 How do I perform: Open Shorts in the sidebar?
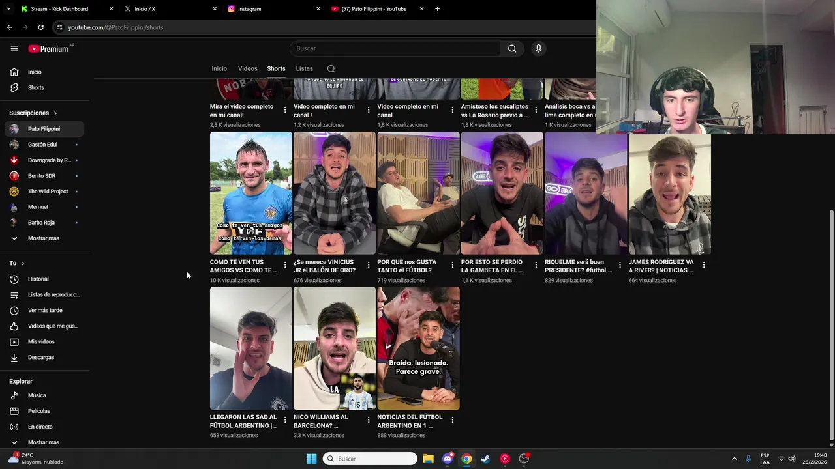pos(44,87)
